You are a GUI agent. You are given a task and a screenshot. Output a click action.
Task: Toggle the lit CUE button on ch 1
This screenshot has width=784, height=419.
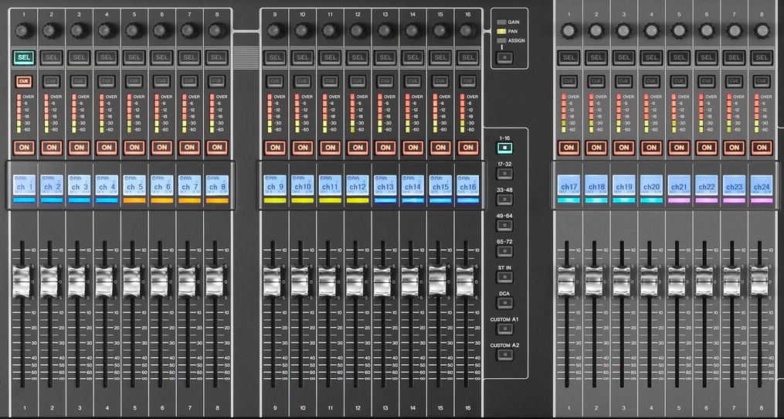click(x=23, y=80)
